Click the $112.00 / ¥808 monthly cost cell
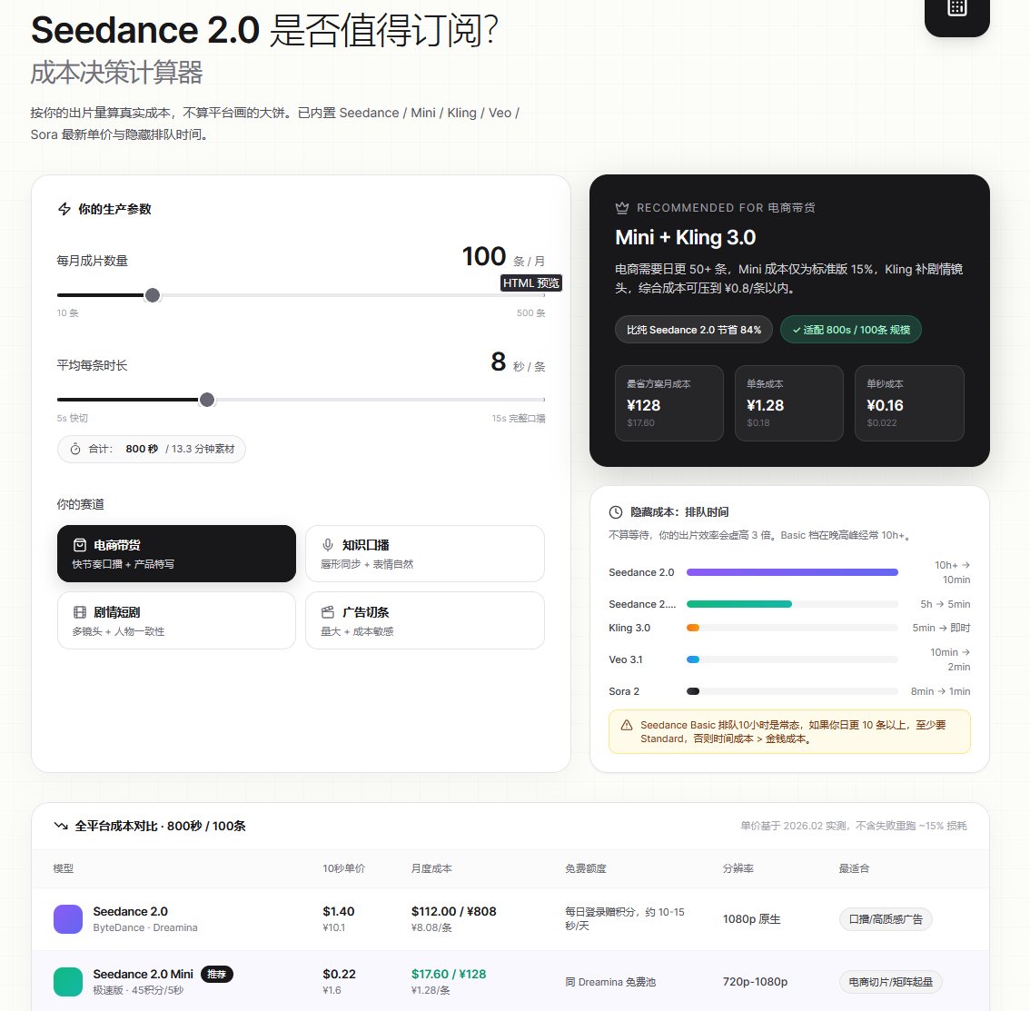 (454, 911)
